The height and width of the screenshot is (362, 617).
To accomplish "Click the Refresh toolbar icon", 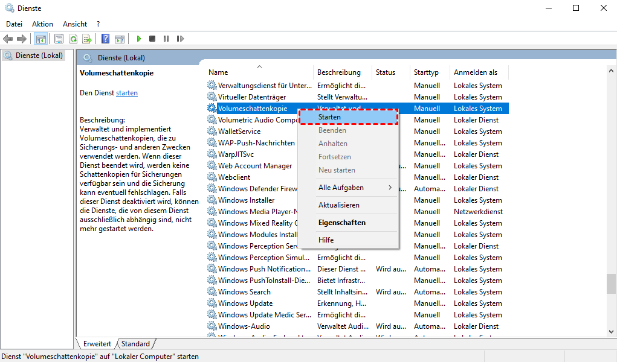I will coord(73,39).
